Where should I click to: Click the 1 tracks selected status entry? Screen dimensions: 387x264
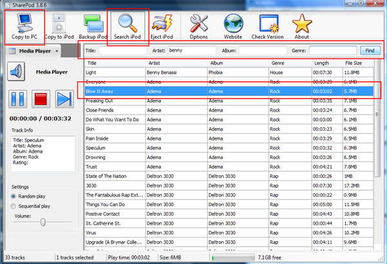tap(75, 258)
